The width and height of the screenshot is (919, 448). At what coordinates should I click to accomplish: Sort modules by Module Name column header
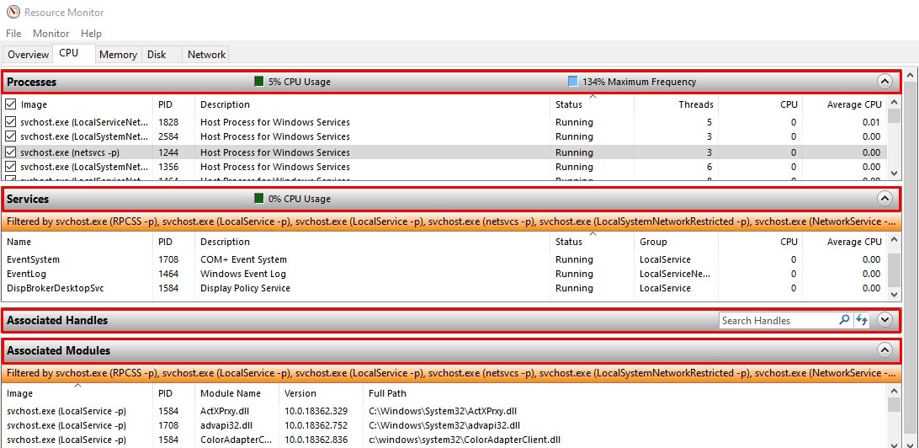tap(237, 393)
